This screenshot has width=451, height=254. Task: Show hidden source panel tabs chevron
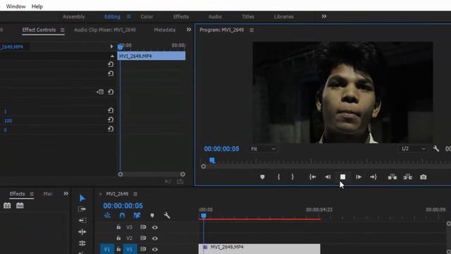(x=189, y=30)
